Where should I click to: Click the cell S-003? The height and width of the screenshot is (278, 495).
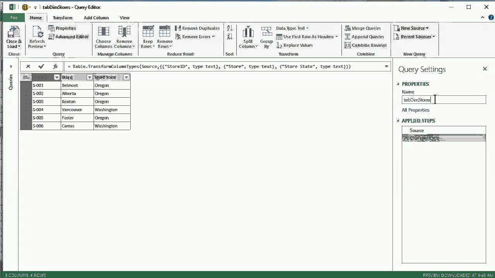46,102
